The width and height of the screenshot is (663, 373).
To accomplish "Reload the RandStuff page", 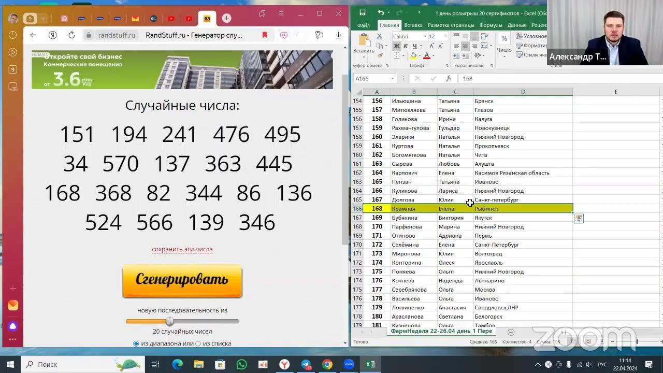I will click(71, 35).
